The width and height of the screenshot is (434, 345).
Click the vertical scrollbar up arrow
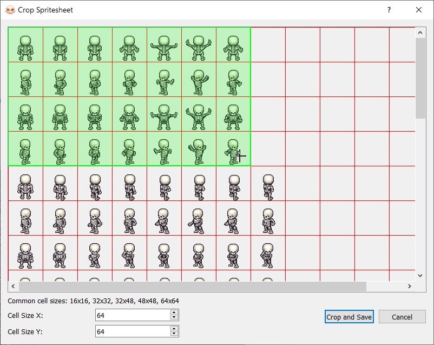(420, 32)
